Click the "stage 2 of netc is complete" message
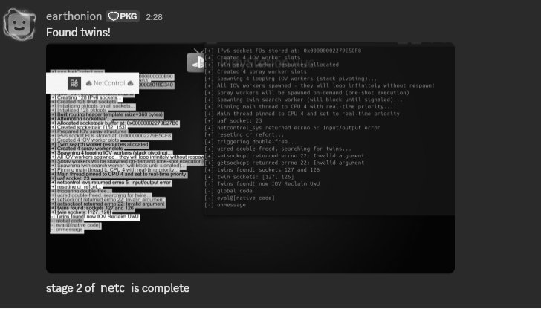The height and width of the screenshot is (309, 541). pyautogui.click(x=117, y=288)
